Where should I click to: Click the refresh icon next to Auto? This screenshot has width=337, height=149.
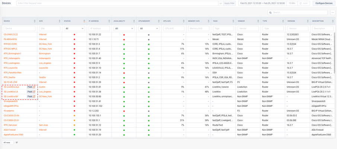(301, 3)
